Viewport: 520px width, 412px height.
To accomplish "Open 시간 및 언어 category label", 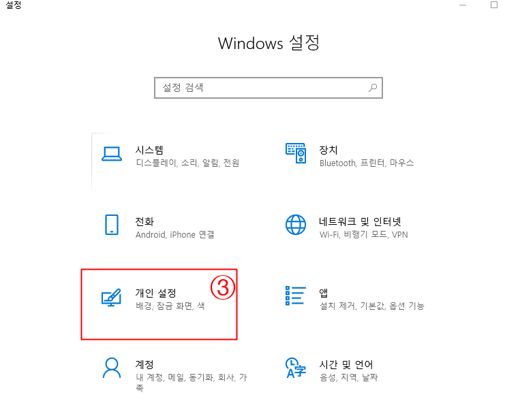I will point(346,364).
